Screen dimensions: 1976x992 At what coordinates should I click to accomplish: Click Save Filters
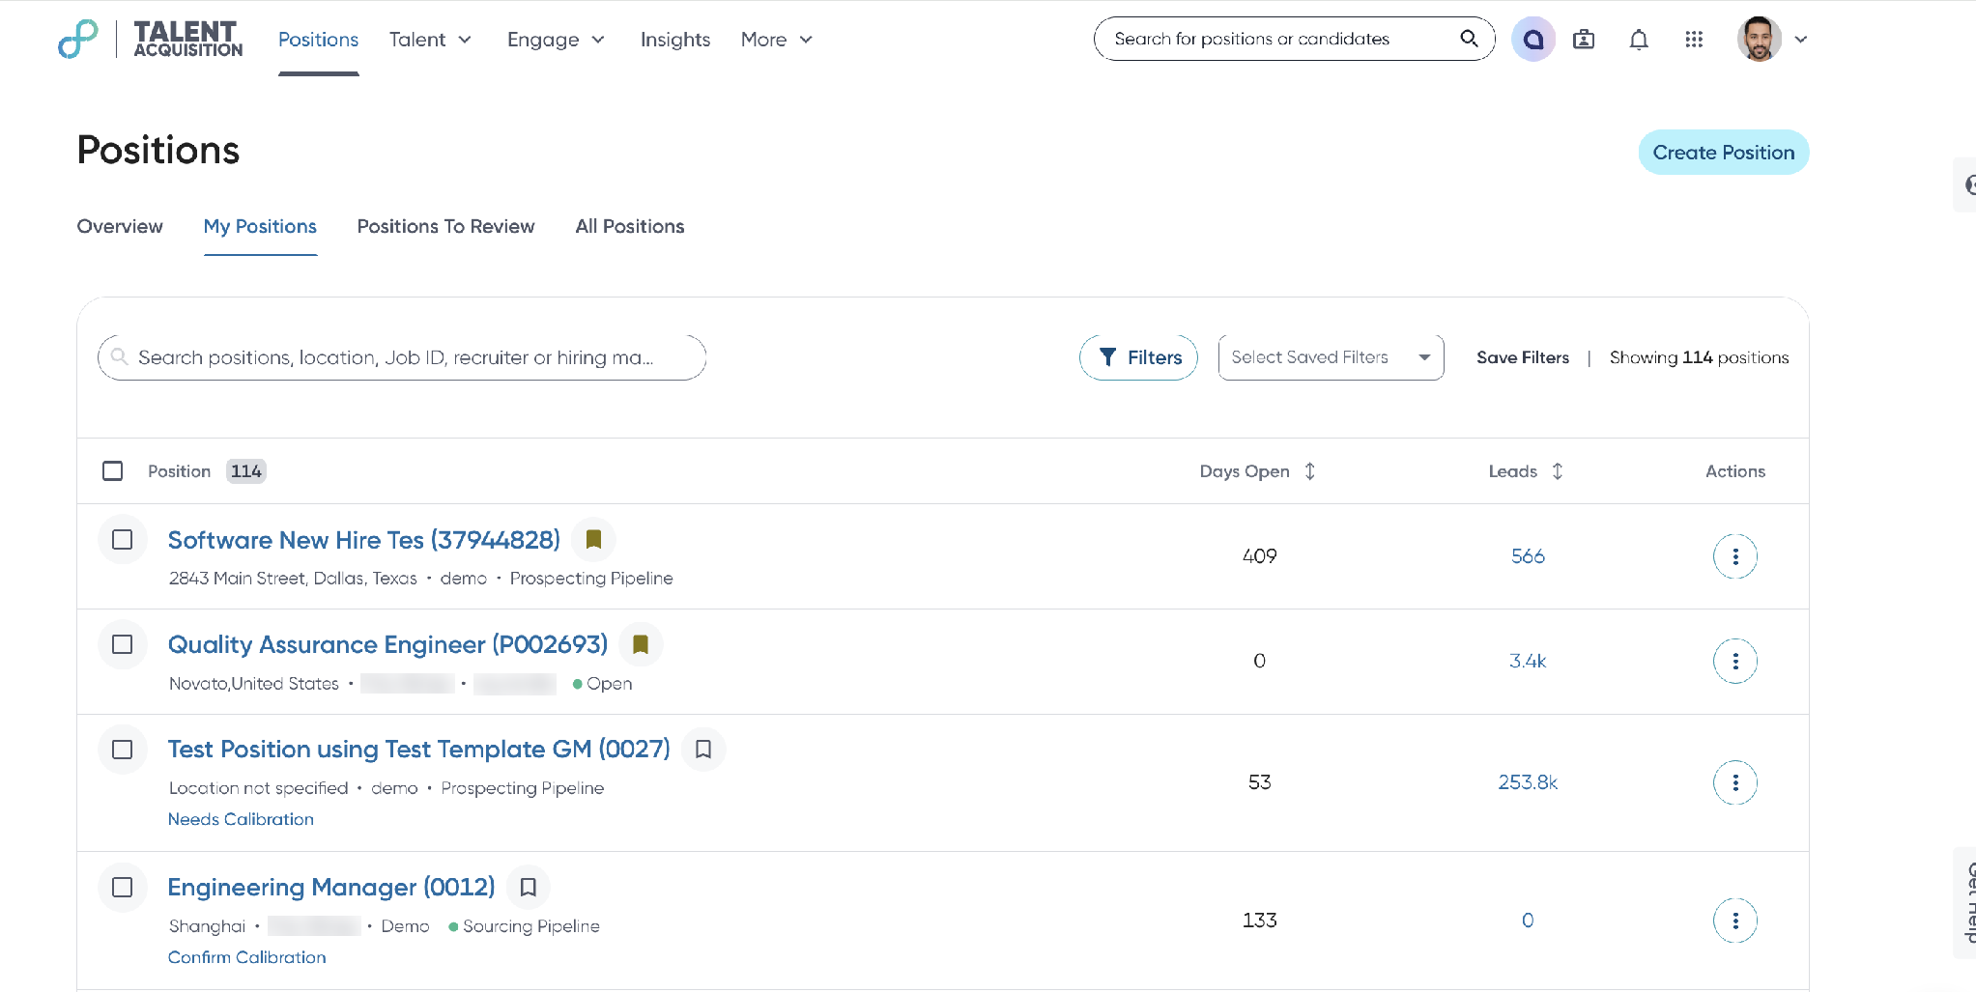[x=1523, y=357]
